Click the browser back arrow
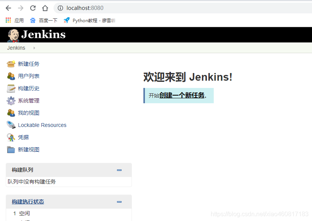 pos(8,8)
